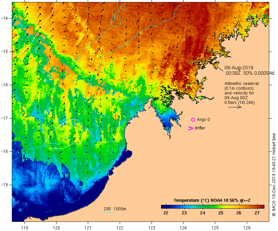Click the '0.5m/s (1kt 24h)' label

[239, 103]
